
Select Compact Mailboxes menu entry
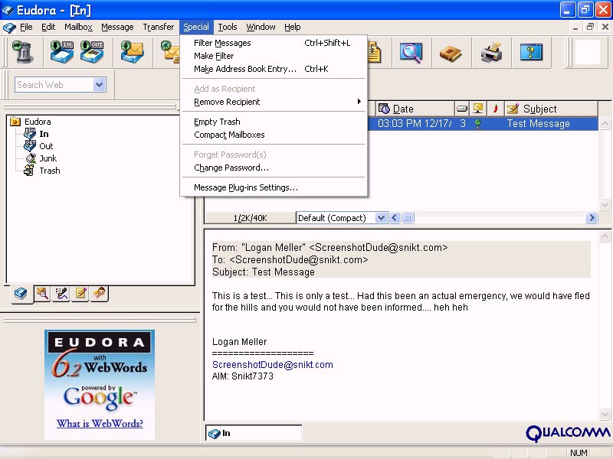(274, 135)
